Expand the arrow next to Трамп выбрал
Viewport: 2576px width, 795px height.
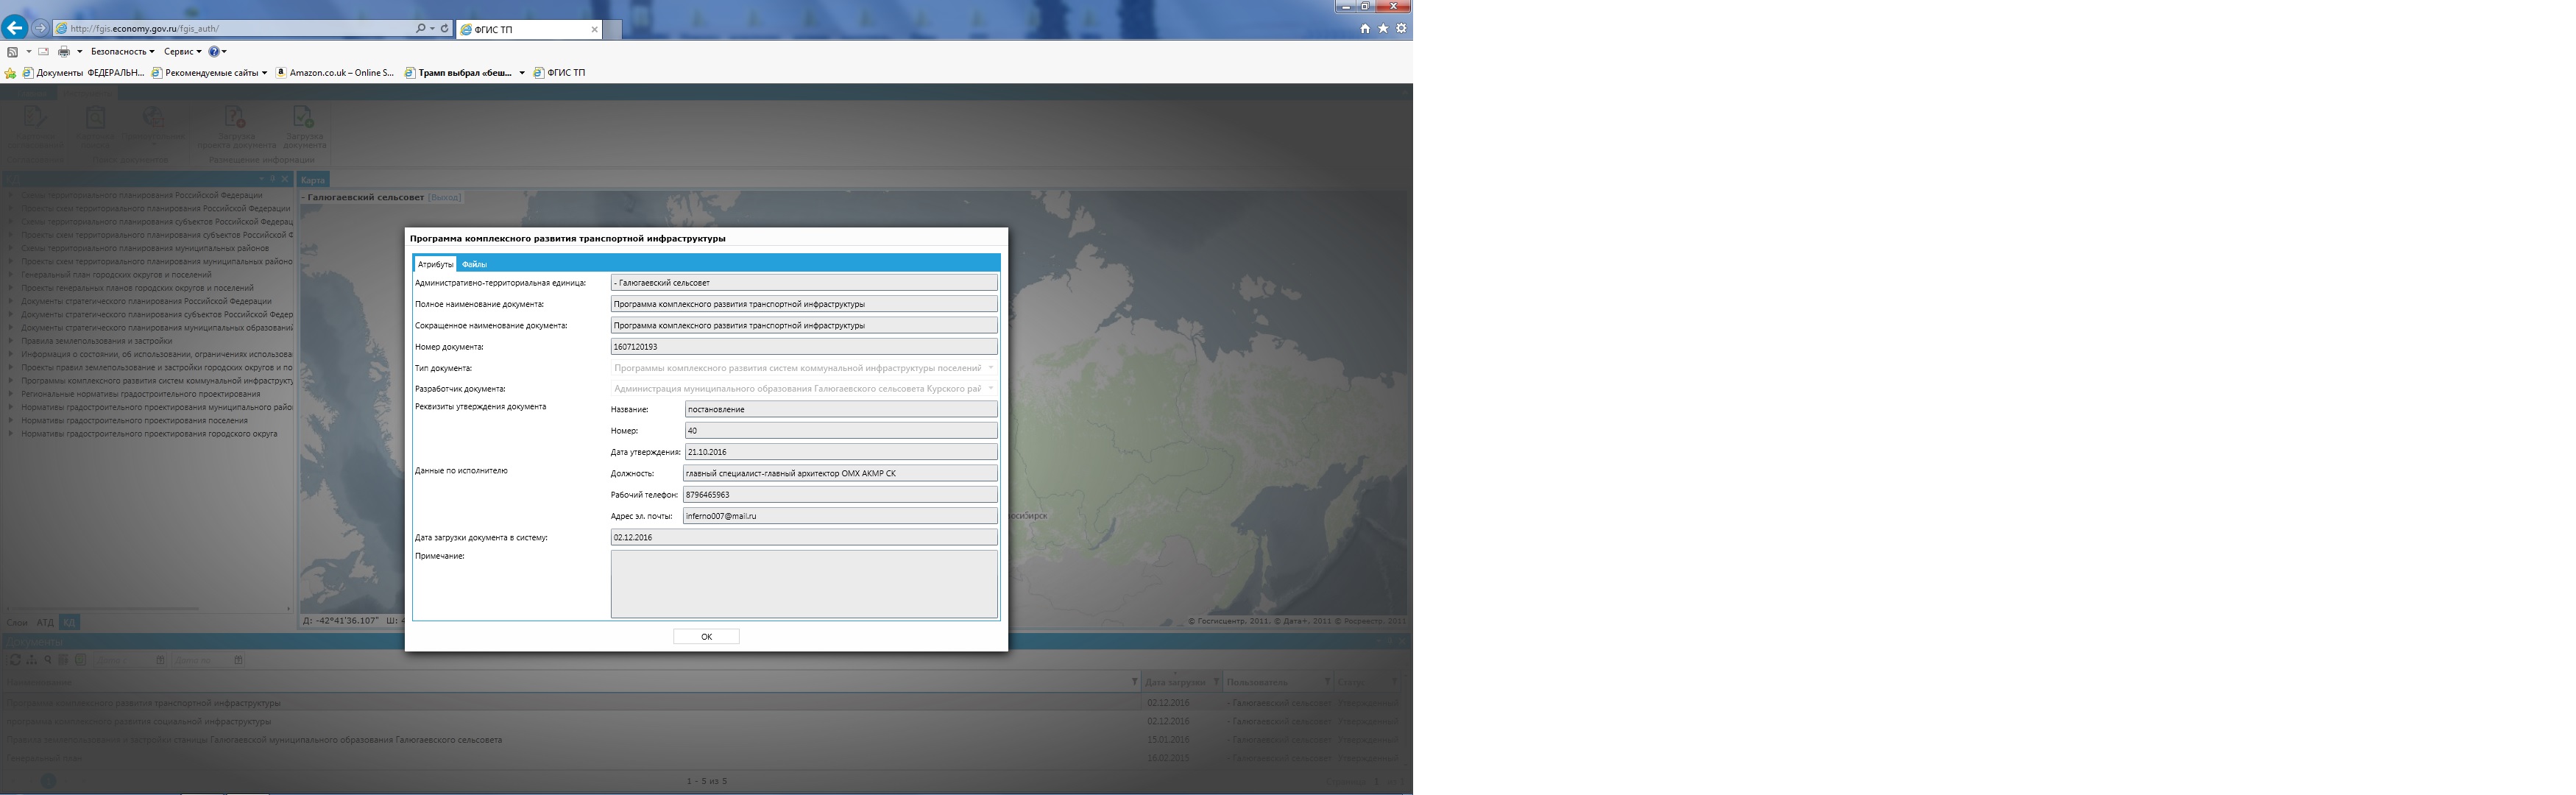pyautogui.click(x=522, y=73)
